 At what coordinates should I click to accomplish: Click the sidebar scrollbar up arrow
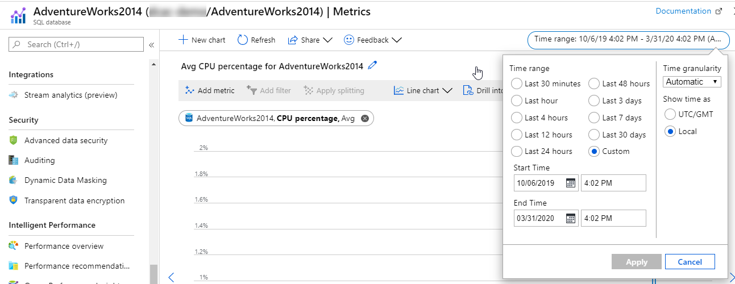pos(154,65)
